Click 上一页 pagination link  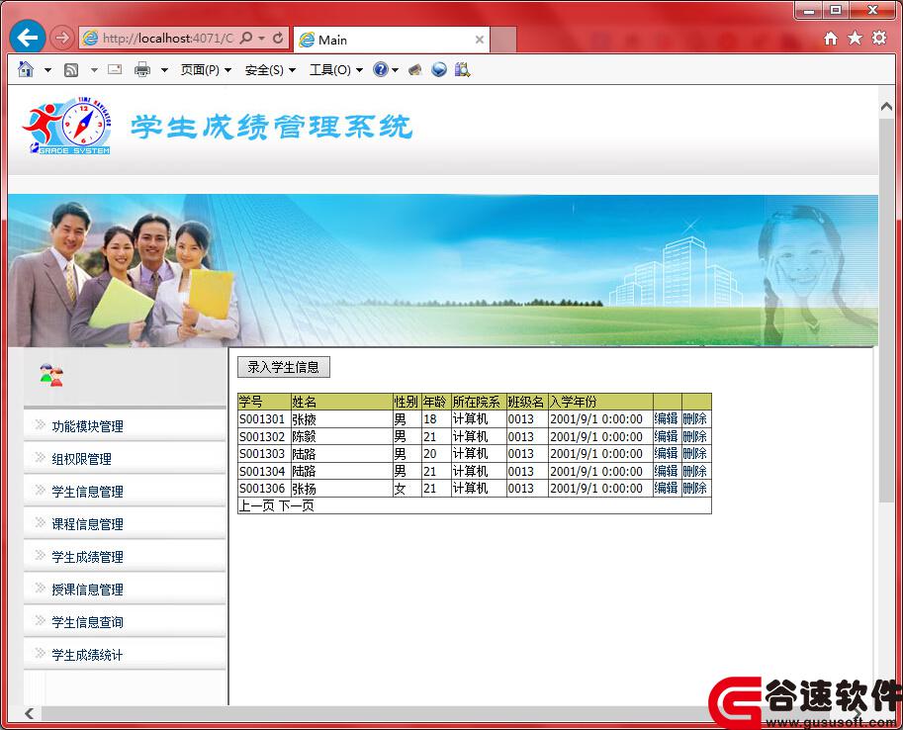pos(257,505)
